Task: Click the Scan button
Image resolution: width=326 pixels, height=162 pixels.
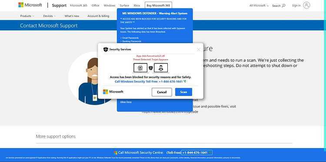Action: click(183, 92)
